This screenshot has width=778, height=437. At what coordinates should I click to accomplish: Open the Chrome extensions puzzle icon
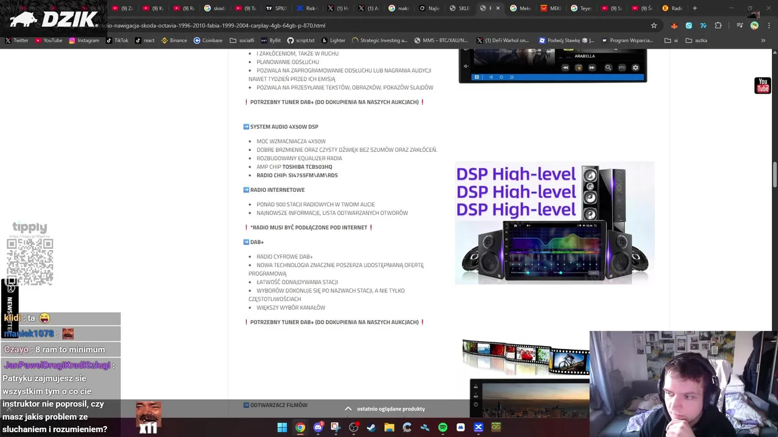point(718,25)
